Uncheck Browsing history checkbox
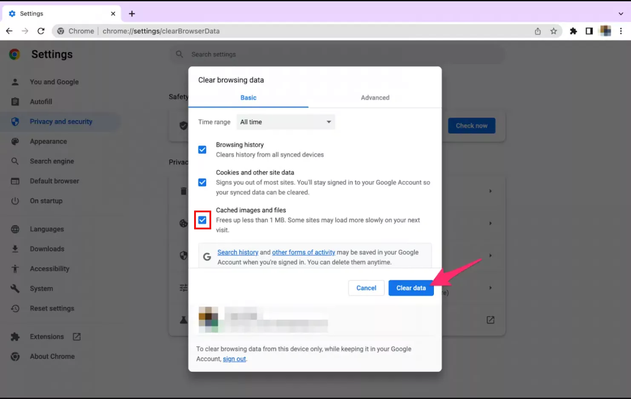The height and width of the screenshot is (399, 631). click(x=202, y=150)
